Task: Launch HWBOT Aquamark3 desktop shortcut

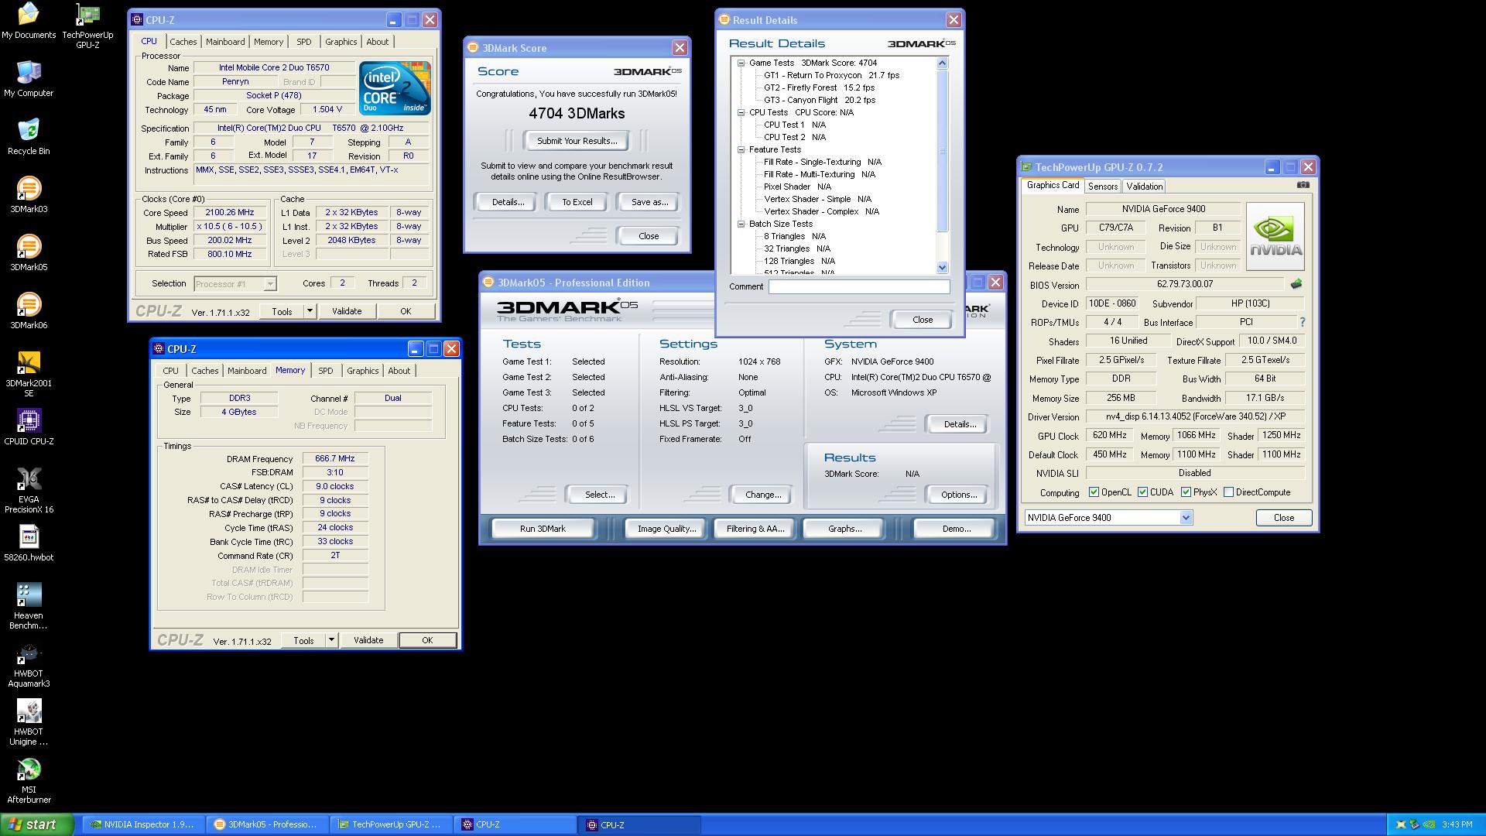Action: click(x=29, y=664)
